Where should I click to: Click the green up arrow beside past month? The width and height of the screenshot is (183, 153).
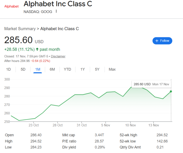pyautogui.click(x=37, y=49)
